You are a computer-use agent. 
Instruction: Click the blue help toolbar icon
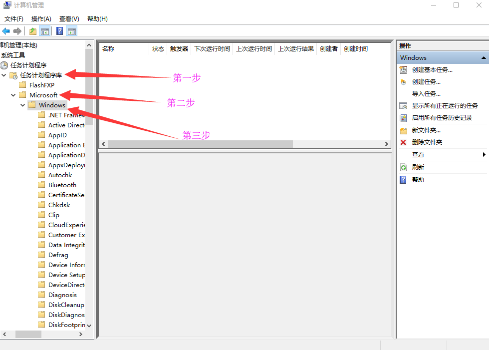coord(60,31)
